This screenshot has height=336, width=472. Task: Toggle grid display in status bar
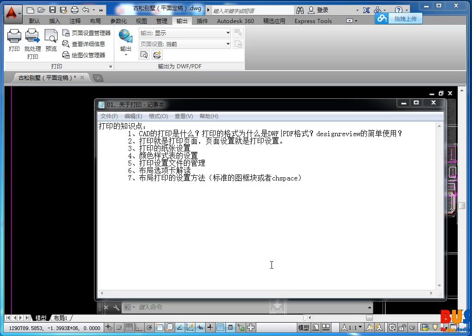tap(130, 328)
